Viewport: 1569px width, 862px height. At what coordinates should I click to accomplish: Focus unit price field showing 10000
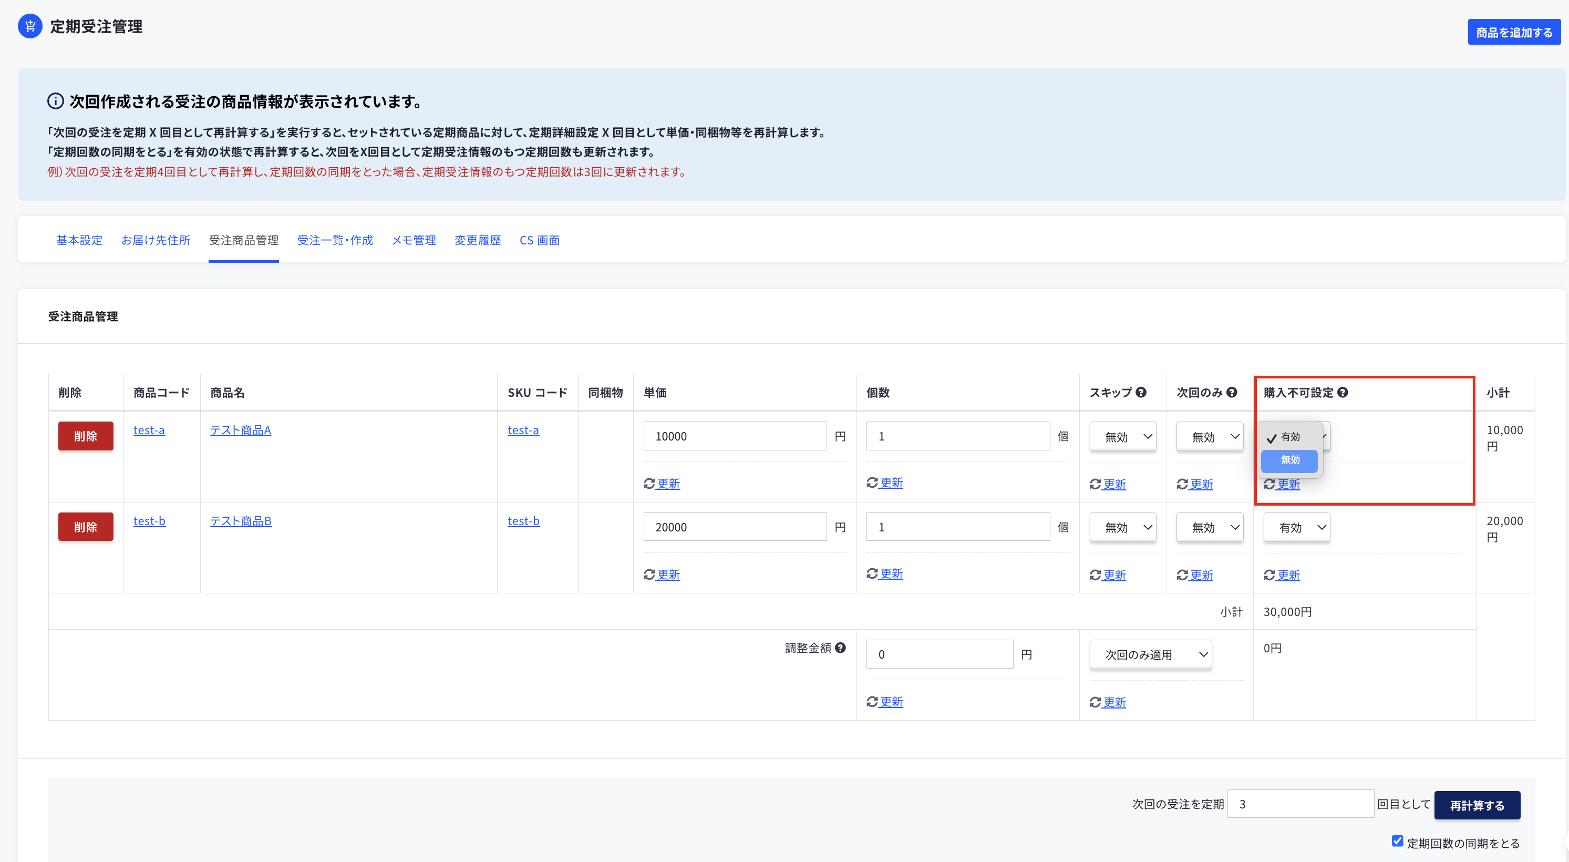click(x=735, y=436)
